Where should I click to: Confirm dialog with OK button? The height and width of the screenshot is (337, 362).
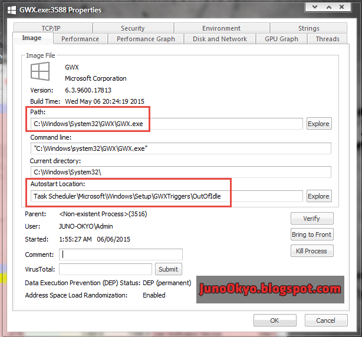tap(275, 321)
